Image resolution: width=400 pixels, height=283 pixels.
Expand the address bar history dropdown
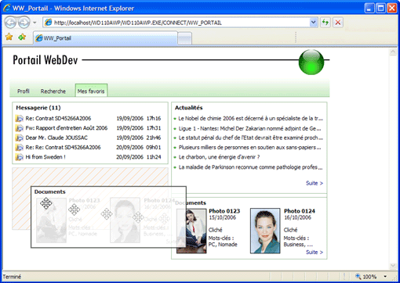tap(313, 23)
